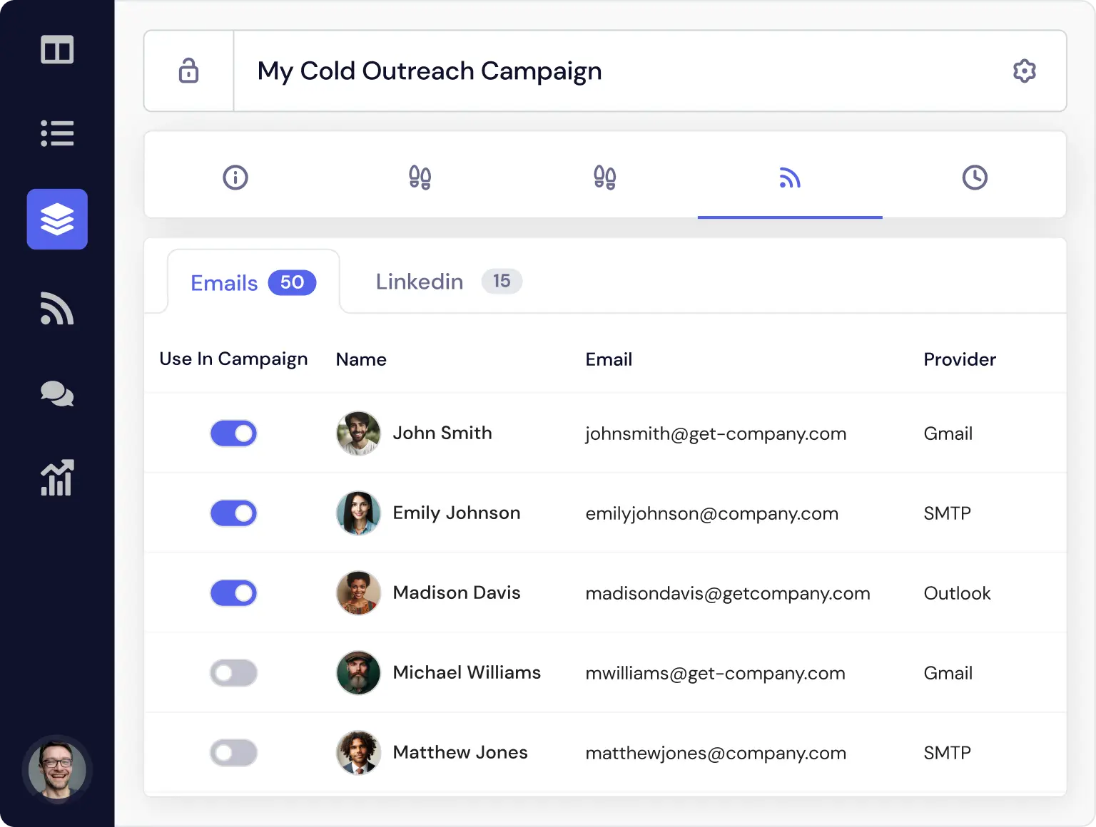This screenshot has width=1096, height=827.
Task: Turn on Matthew Jones's campaign toggle
Action: point(233,753)
